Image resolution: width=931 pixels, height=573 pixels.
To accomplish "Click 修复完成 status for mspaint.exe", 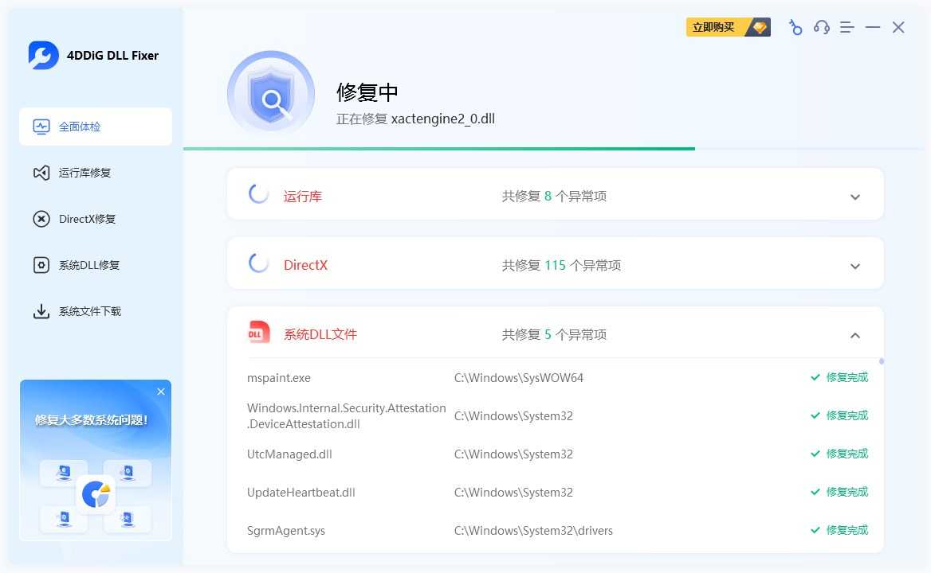I will (x=839, y=377).
